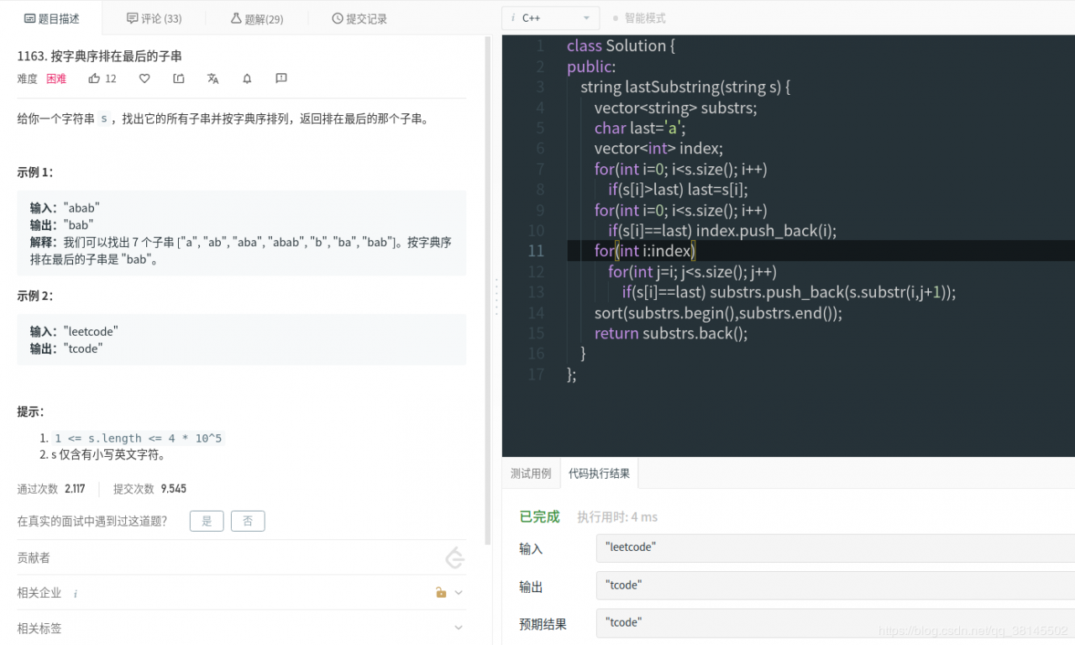Click the translate language icon
This screenshot has height=645, width=1075.
point(212,78)
